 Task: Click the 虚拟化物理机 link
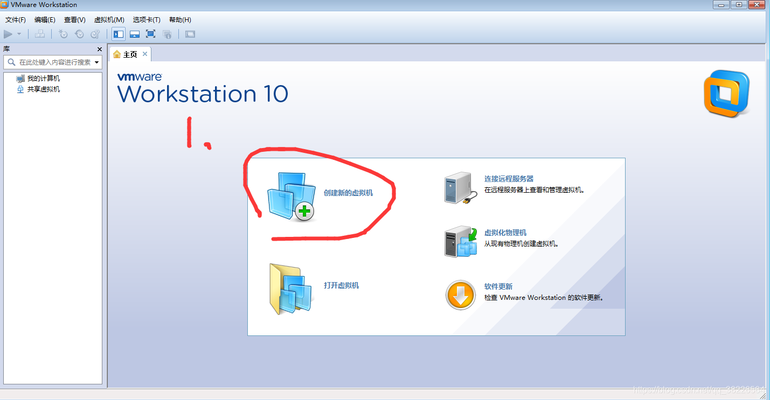click(x=505, y=233)
